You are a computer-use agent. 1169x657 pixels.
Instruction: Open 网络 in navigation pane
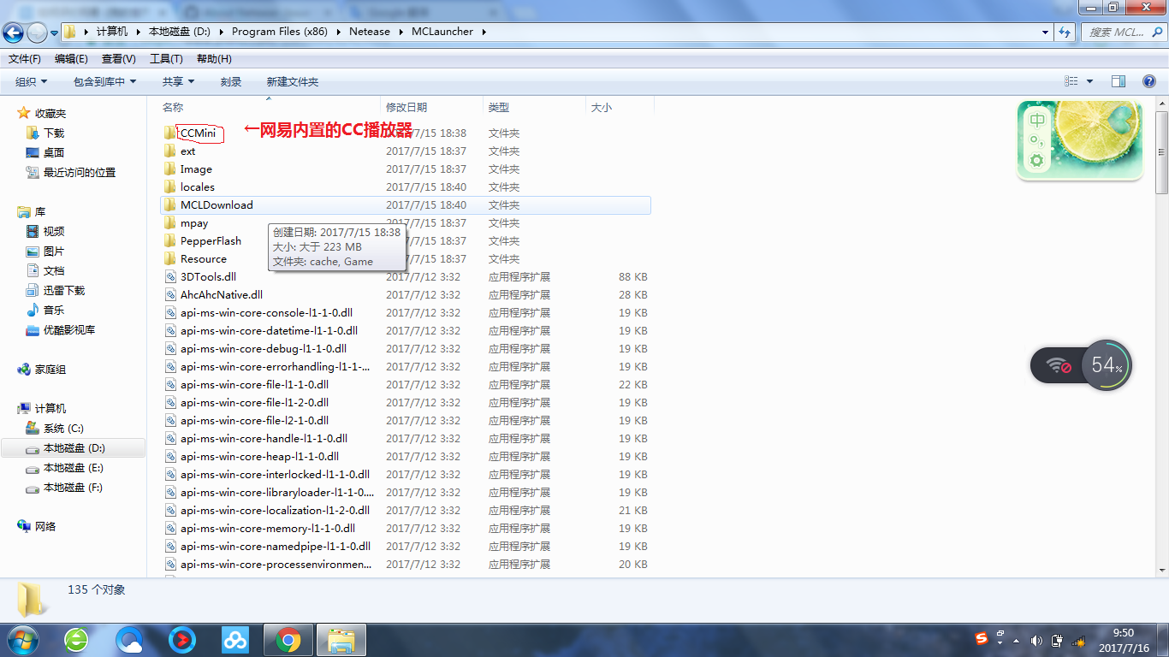pyautogui.click(x=45, y=526)
